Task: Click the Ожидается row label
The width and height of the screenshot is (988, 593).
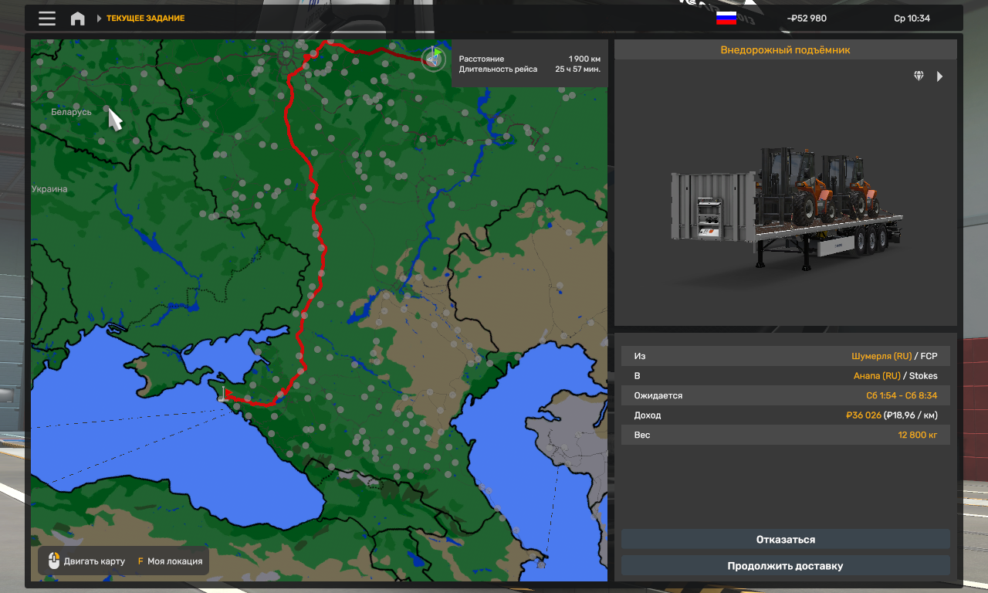Action: click(658, 395)
